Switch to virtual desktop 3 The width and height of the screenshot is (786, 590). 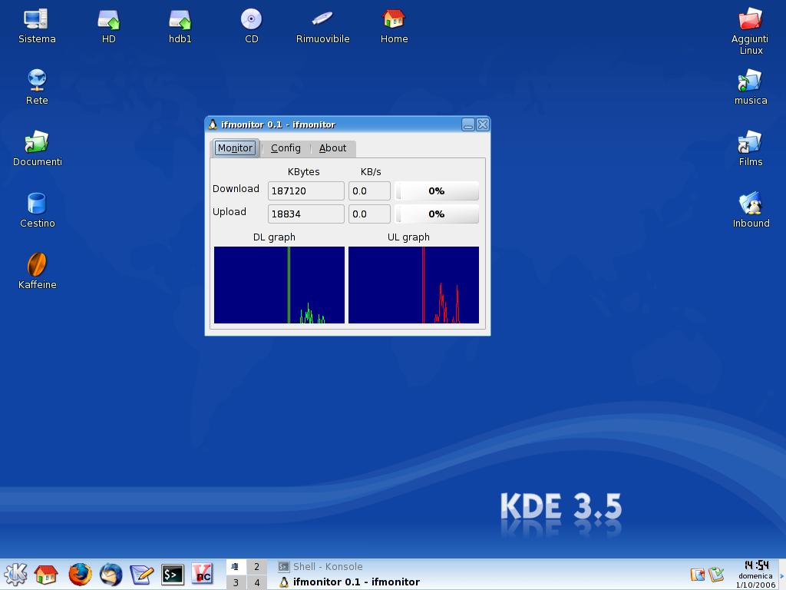coord(236,582)
